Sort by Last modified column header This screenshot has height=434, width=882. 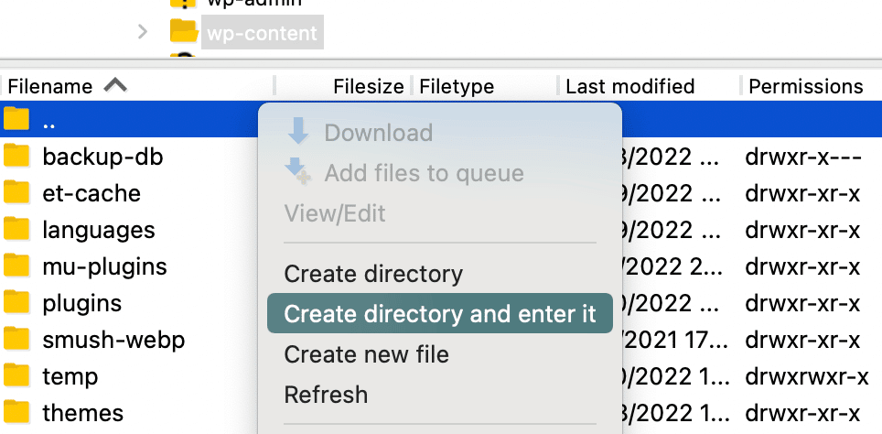629,87
